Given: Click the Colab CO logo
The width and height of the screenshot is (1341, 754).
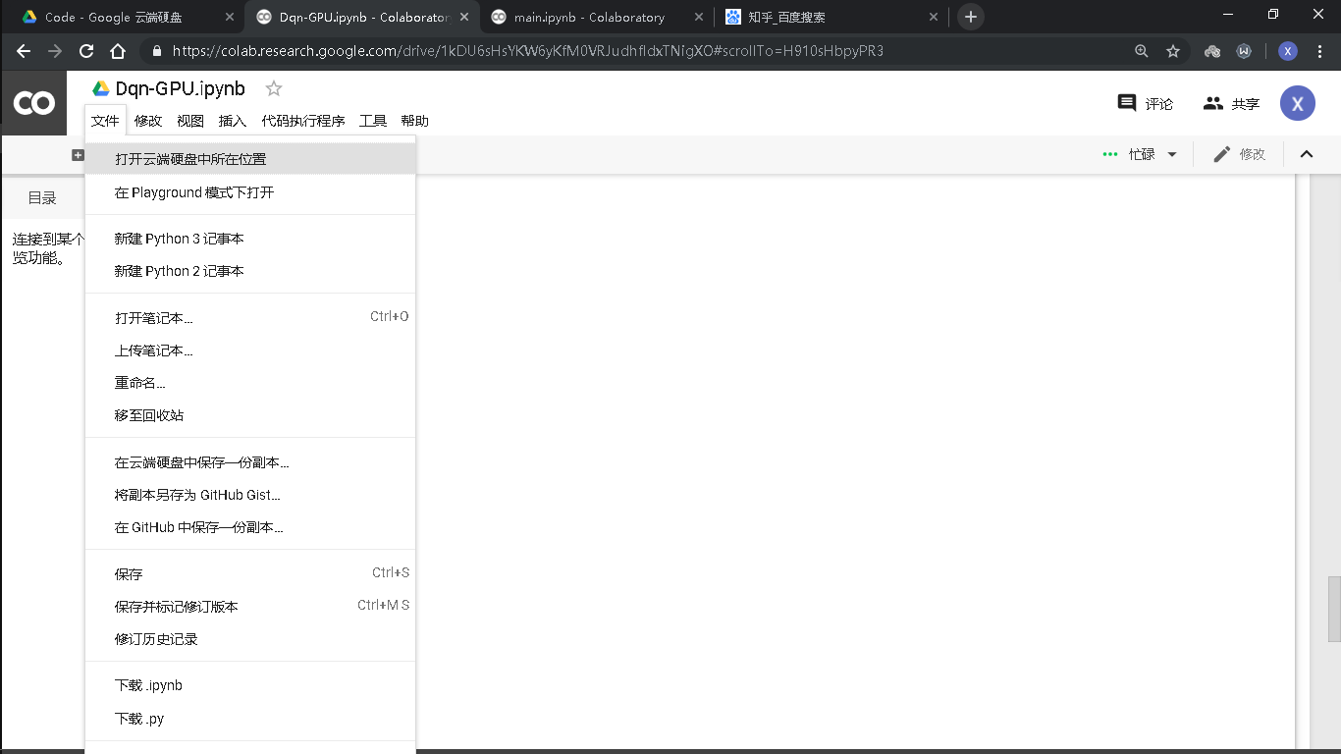Looking at the screenshot, I should 33,103.
